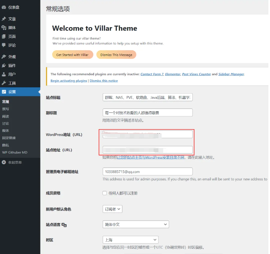The image size is (270, 254).
Task: Open WP Githuber MD submenu
Action: pyautogui.click(x=15, y=152)
